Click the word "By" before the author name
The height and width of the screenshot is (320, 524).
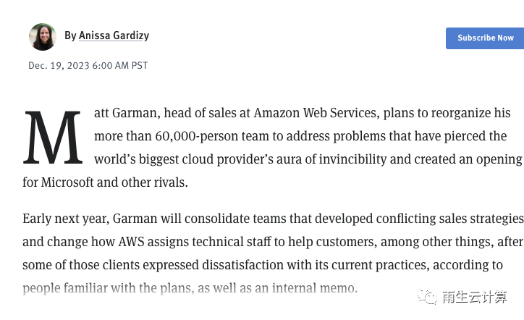[70, 35]
